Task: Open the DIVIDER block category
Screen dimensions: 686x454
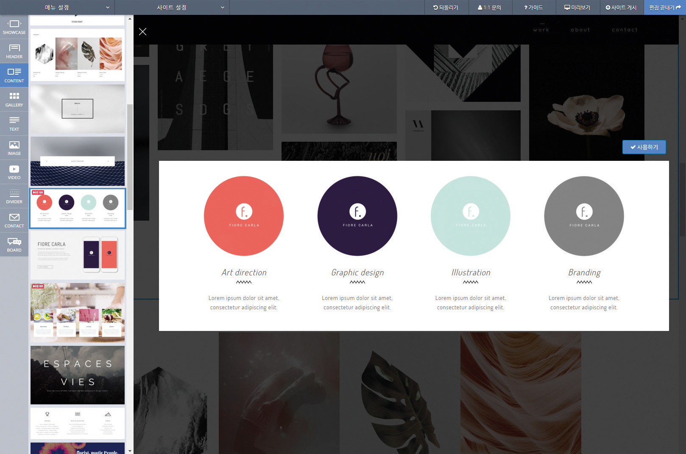Action: (x=14, y=196)
